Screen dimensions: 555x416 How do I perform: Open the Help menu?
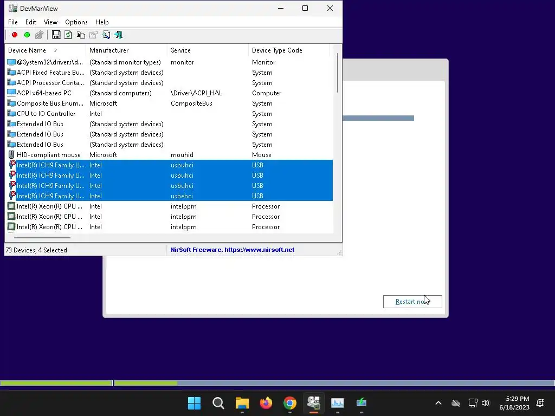pos(102,22)
